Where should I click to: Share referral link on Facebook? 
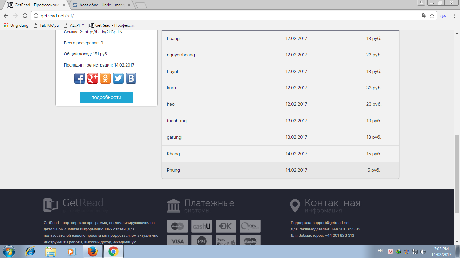click(80, 78)
